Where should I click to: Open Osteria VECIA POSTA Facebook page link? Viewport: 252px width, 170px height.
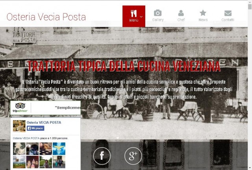pos(44,122)
